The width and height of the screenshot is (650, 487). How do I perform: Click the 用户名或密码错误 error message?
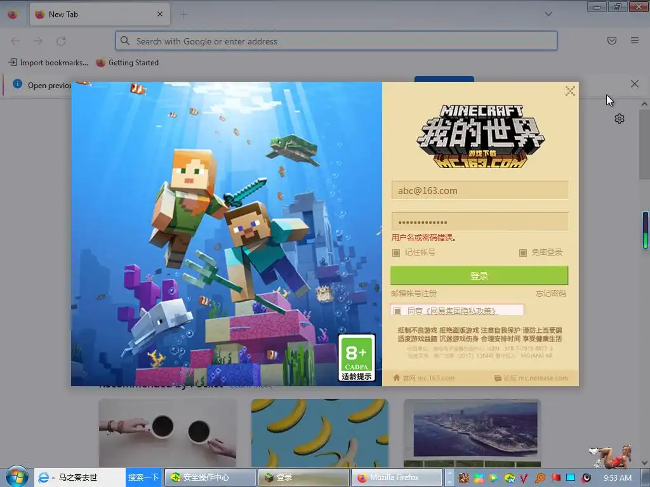tap(424, 238)
